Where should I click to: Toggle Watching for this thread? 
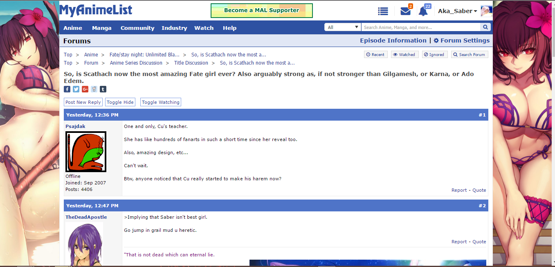(x=161, y=102)
